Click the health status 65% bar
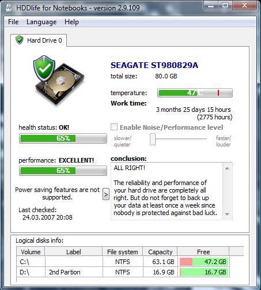 point(63,138)
